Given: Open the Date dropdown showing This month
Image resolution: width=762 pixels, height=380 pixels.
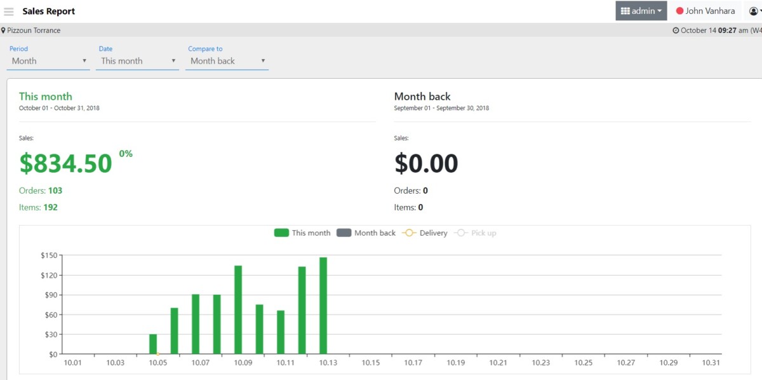Looking at the screenshot, I should [138, 61].
